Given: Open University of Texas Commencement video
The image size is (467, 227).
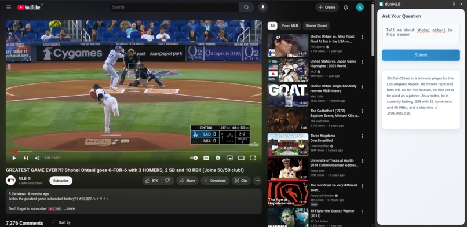Looking at the screenshot, I should (x=334, y=163).
